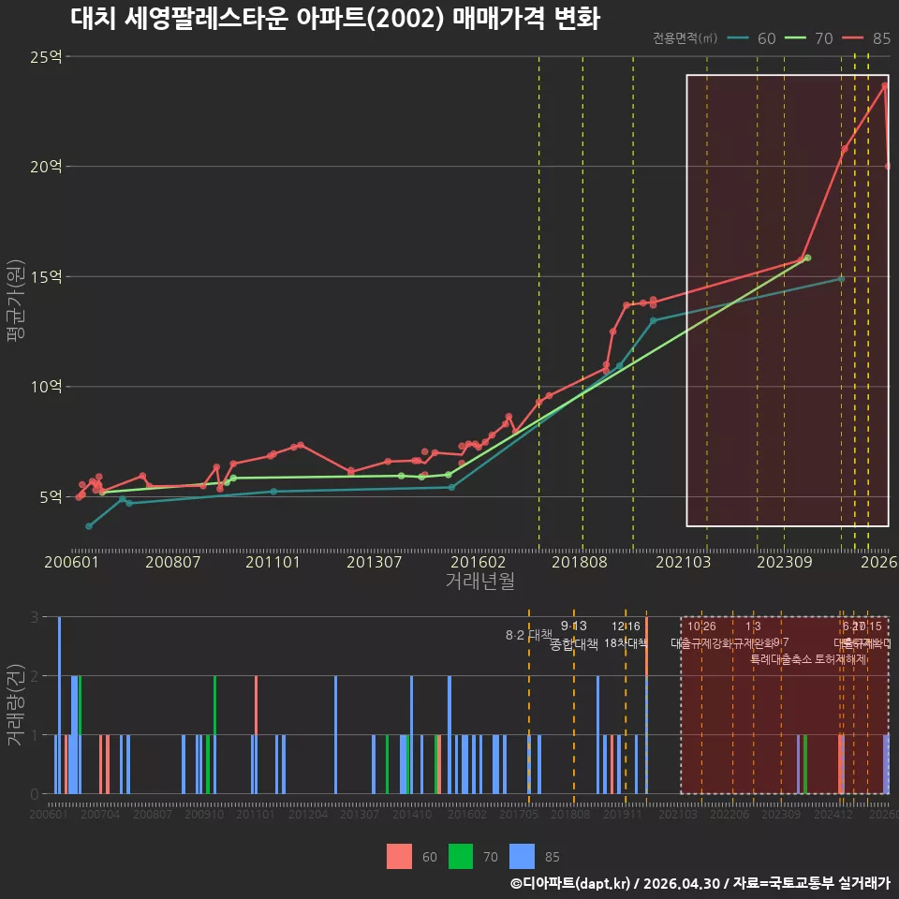Viewport: 899px width, 899px height.
Task: Click the x-axis title '거래년월'
Action: [480, 581]
